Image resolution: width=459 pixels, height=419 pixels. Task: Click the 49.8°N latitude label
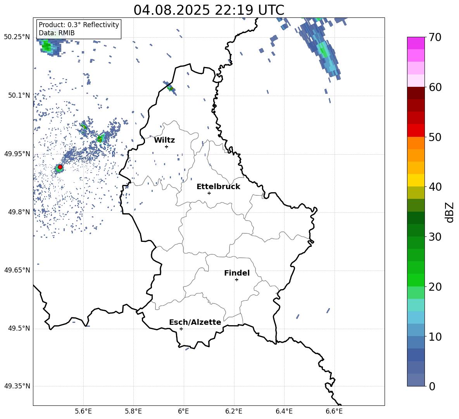point(19,212)
